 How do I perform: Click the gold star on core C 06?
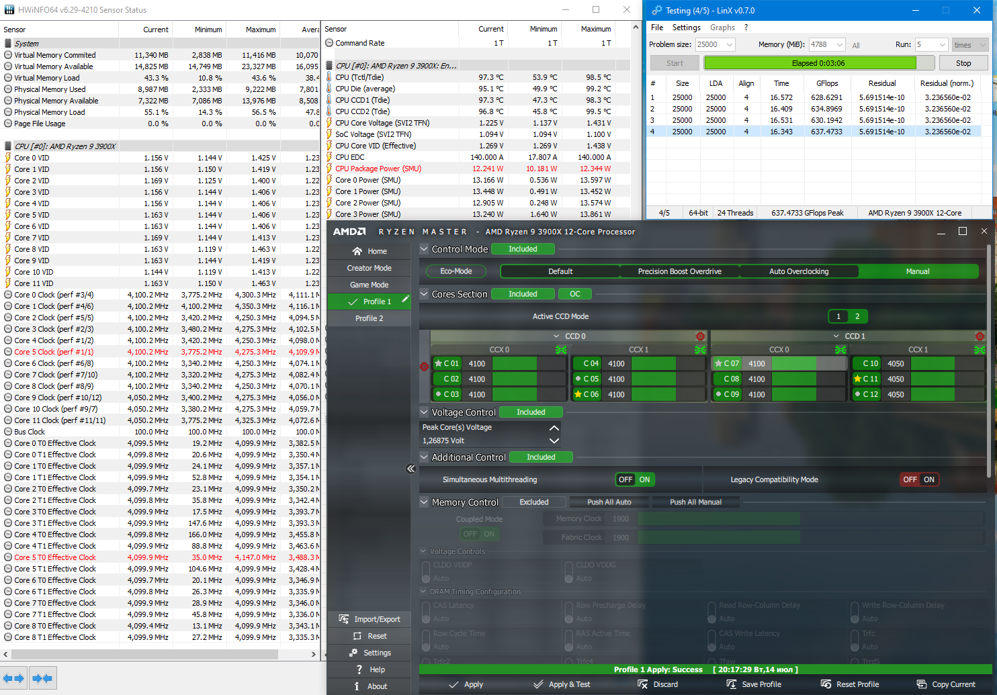pos(578,394)
